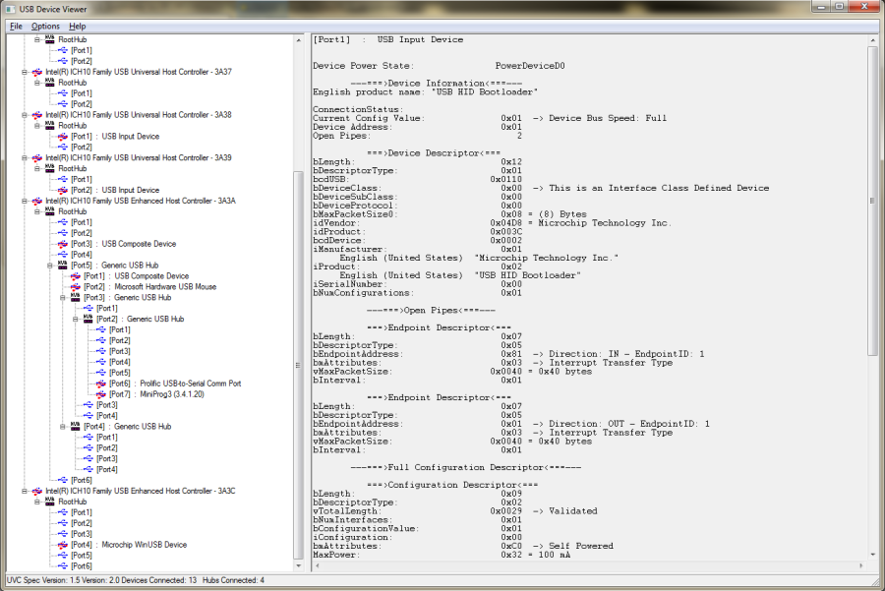This screenshot has height=591, width=885.
Task: Click the RootHub icon under controller 3A3C
Action: [50, 502]
